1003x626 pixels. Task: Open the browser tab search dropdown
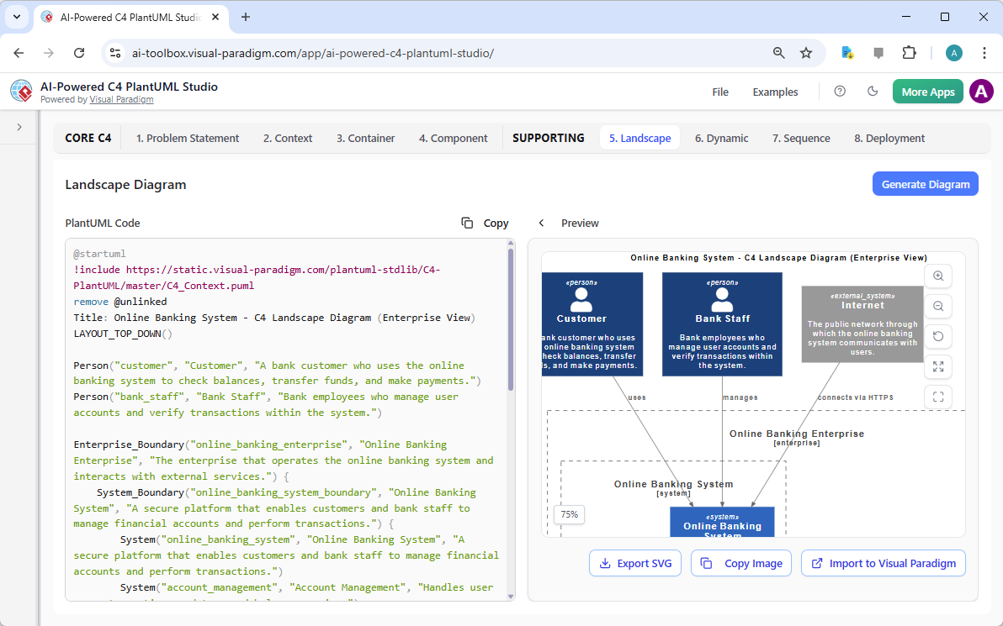pos(16,17)
